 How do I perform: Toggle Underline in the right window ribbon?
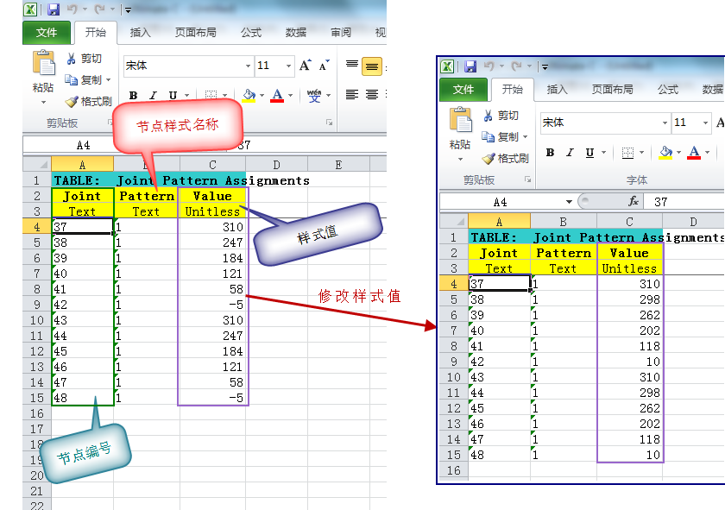[x=589, y=153]
